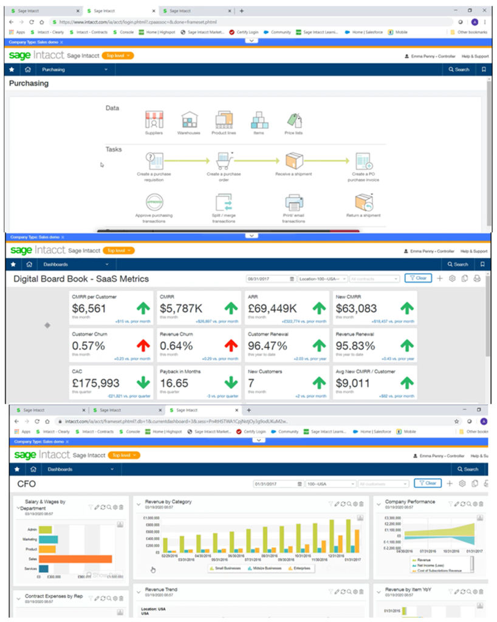Viewport: 497px width, 622px height.
Task: Open the Top level entity dropdown
Action: tap(118, 55)
